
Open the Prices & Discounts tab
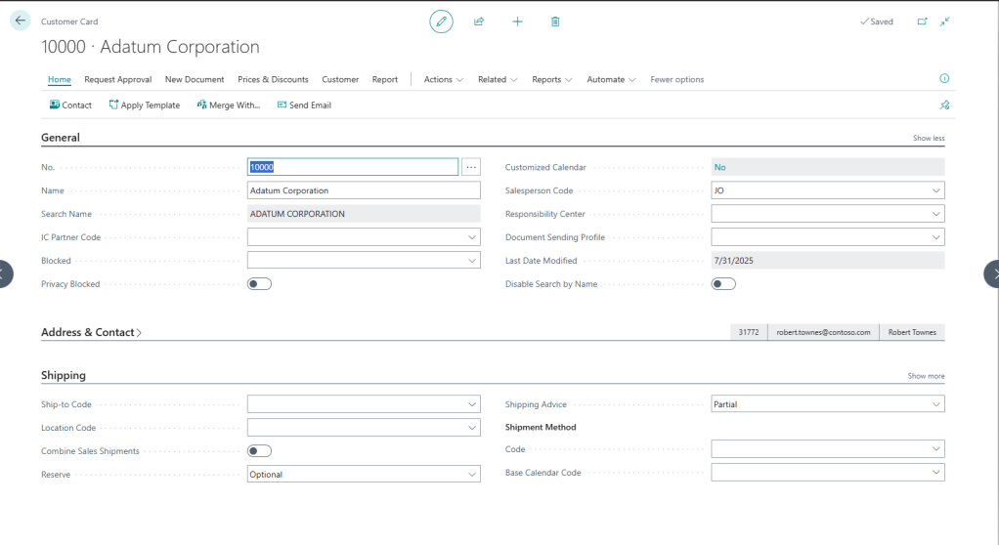click(x=273, y=79)
